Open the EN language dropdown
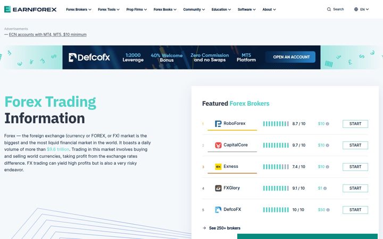This screenshot has height=239, width=383. pyautogui.click(x=362, y=9)
